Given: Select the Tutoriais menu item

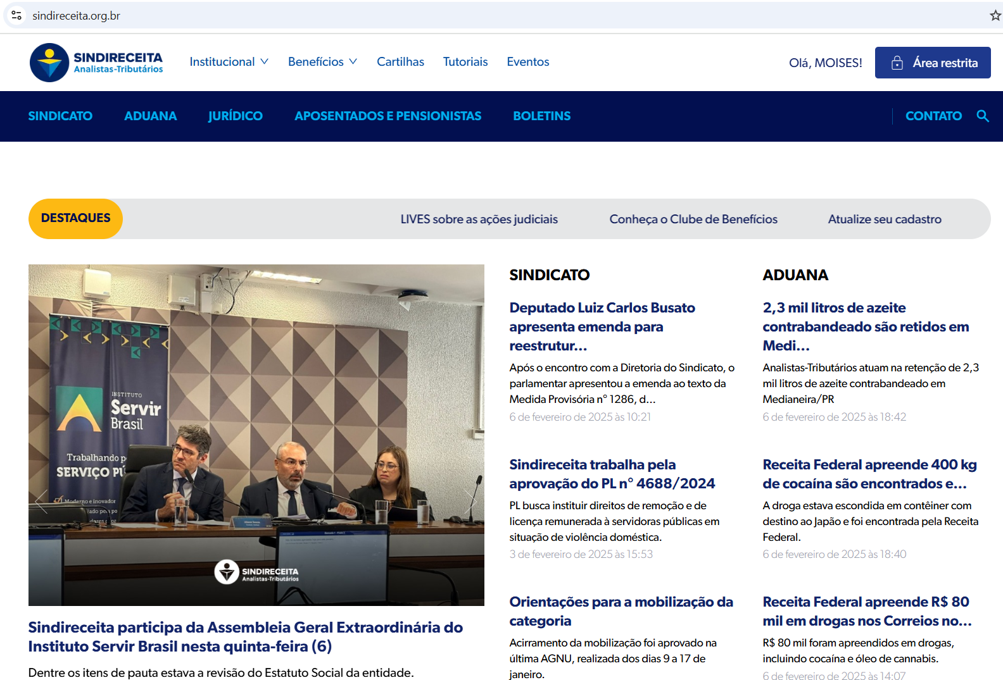Looking at the screenshot, I should coord(465,62).
